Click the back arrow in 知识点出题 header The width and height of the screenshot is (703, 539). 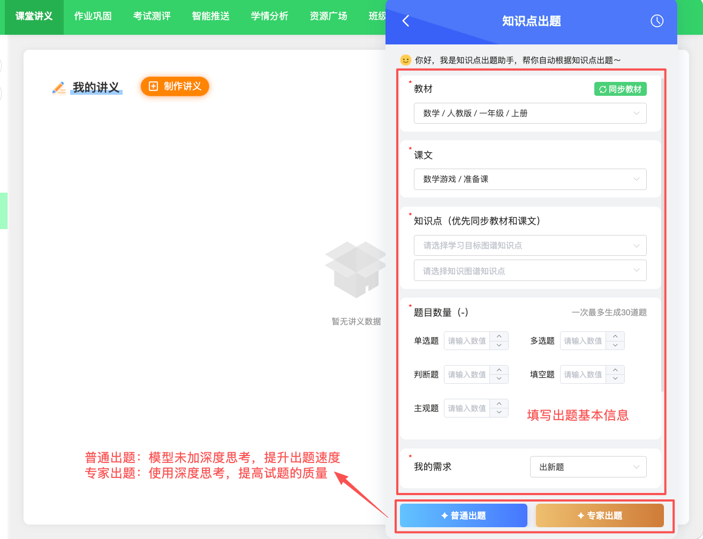[406, 21]
